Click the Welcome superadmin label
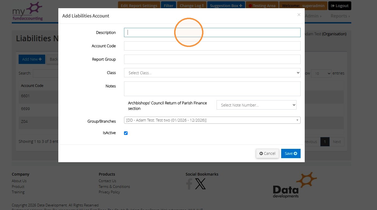The image size is (377, 210). (x=303, y=5)
